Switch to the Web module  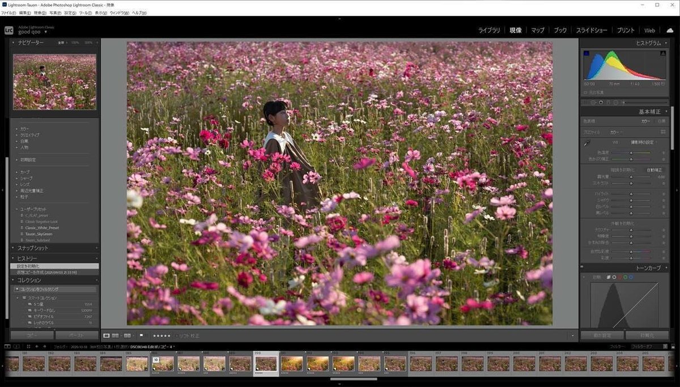649,30
